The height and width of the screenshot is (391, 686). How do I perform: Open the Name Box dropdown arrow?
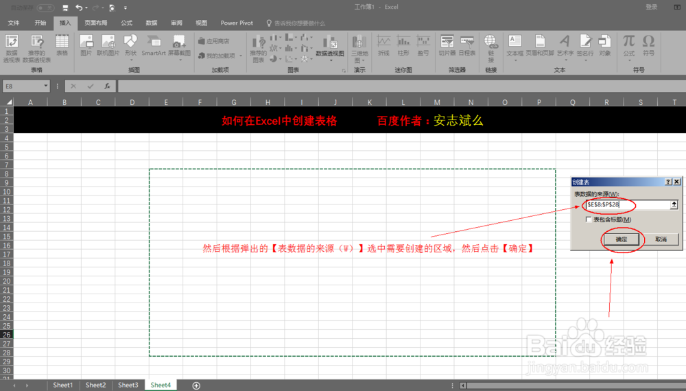[x=45, y=86]
